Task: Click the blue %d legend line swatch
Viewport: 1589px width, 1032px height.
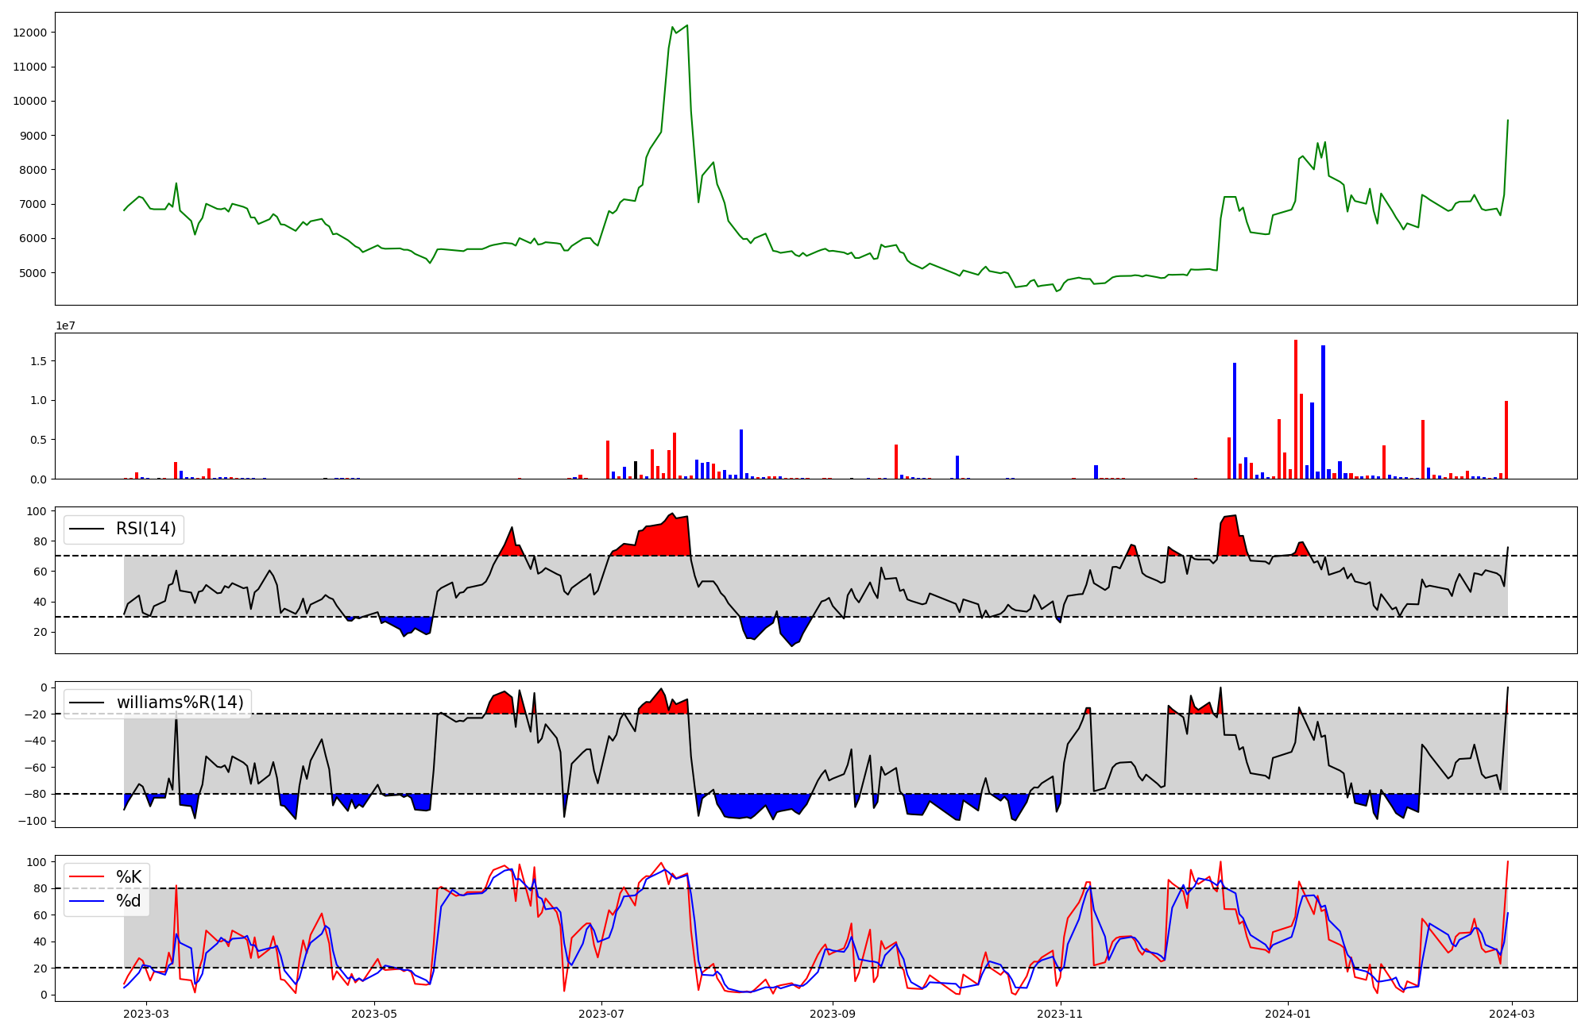Action: (x=87, y=900)
